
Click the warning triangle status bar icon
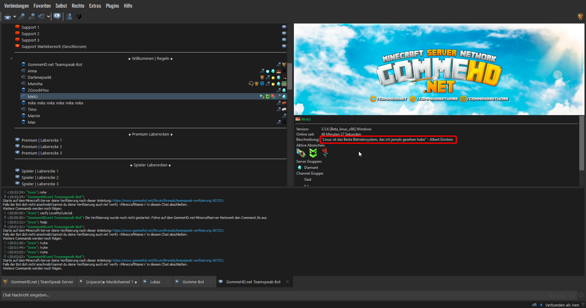click(x=541, y=305)
